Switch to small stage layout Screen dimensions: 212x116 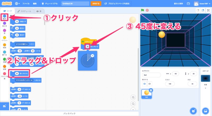pyautogui.click(x=197, y=10)
